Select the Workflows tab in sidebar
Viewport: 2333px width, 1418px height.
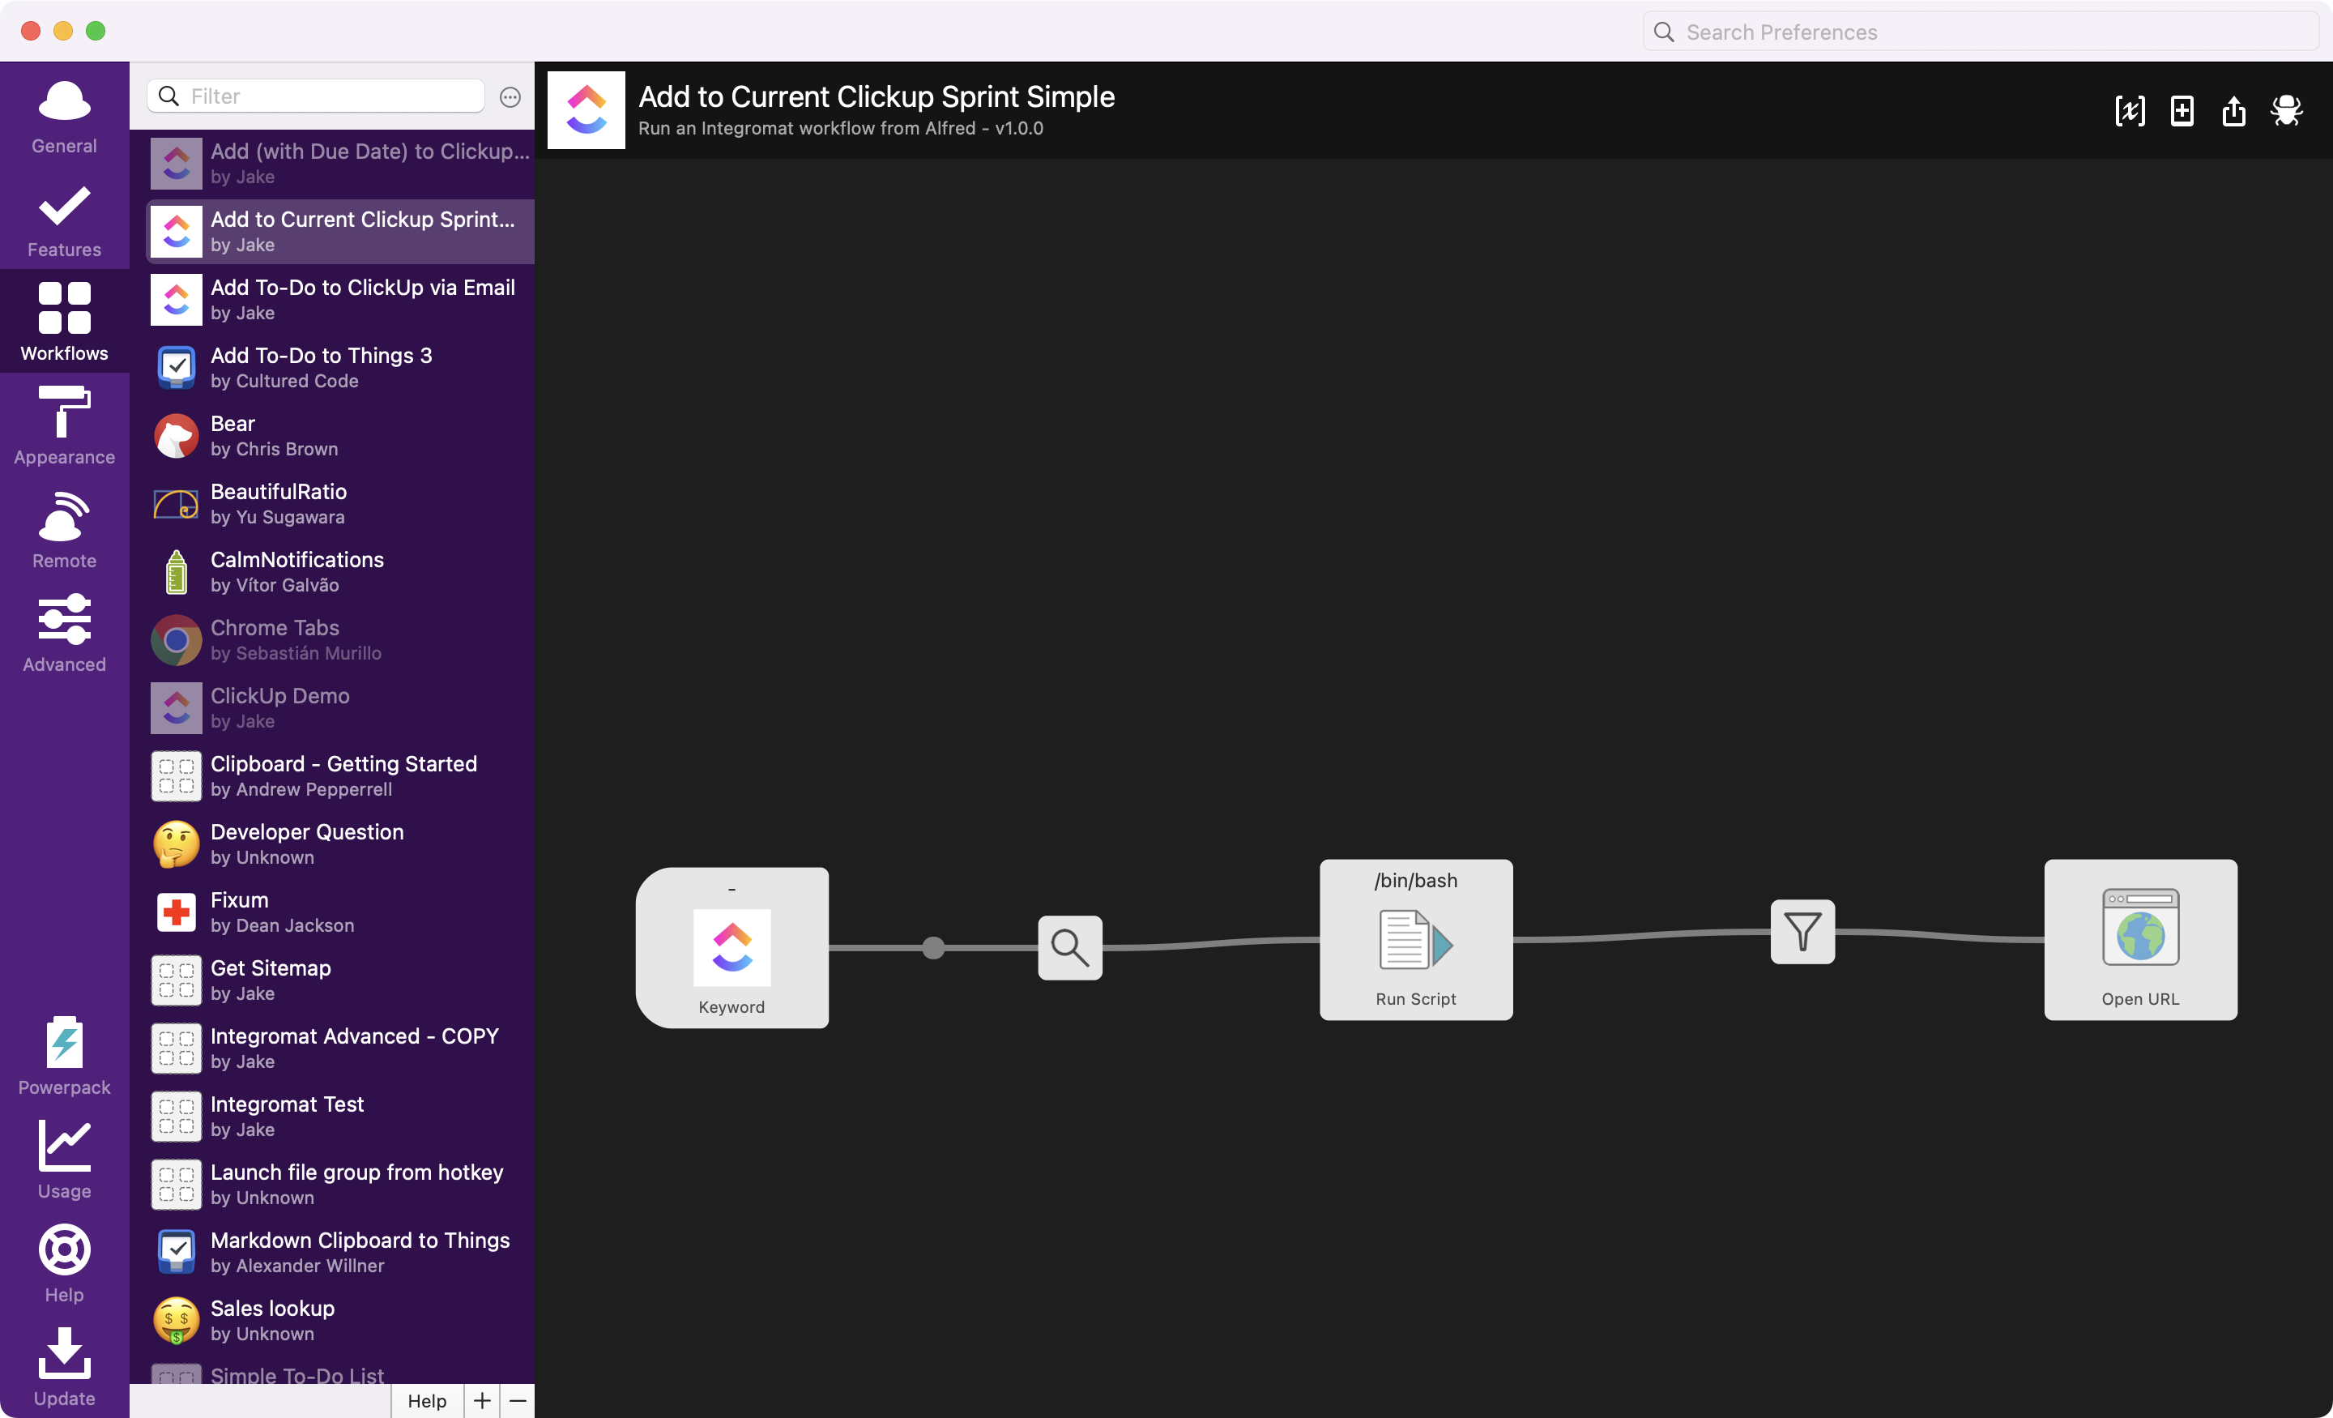(64, 321)
